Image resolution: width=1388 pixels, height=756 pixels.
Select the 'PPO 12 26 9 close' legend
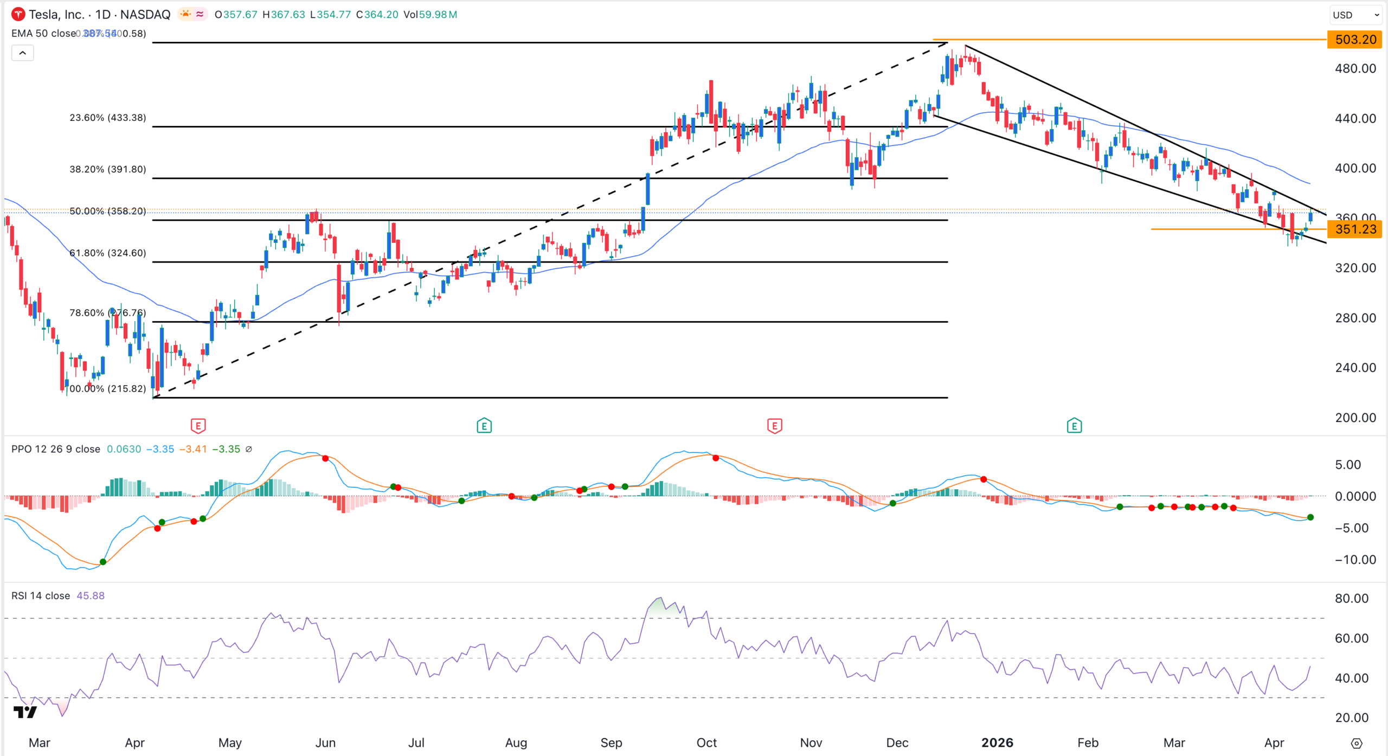tap(56, 449)
